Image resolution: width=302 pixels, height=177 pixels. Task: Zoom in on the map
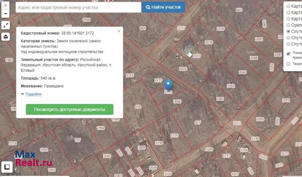(5, 6)
